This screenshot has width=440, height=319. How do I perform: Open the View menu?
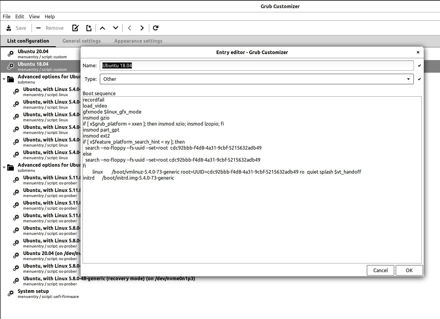point(34,17)
